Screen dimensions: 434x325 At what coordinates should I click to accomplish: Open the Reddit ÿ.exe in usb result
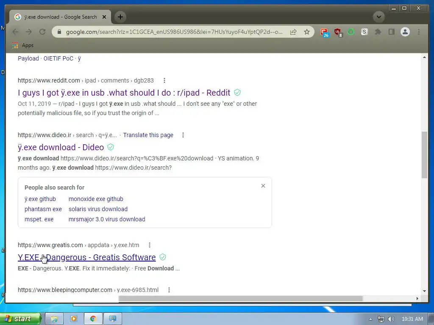point(124,93)
